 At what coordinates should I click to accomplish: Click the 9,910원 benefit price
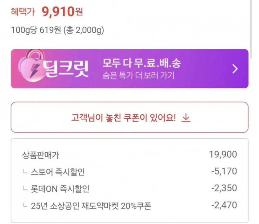click(62, 12)
